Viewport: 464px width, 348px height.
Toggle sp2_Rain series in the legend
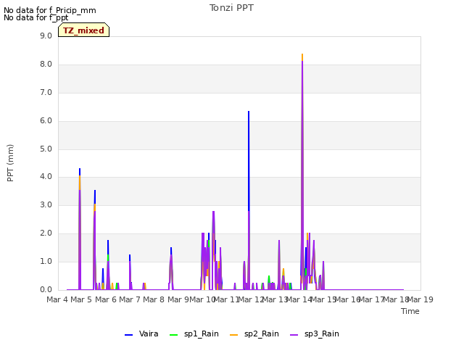point(254,333)
